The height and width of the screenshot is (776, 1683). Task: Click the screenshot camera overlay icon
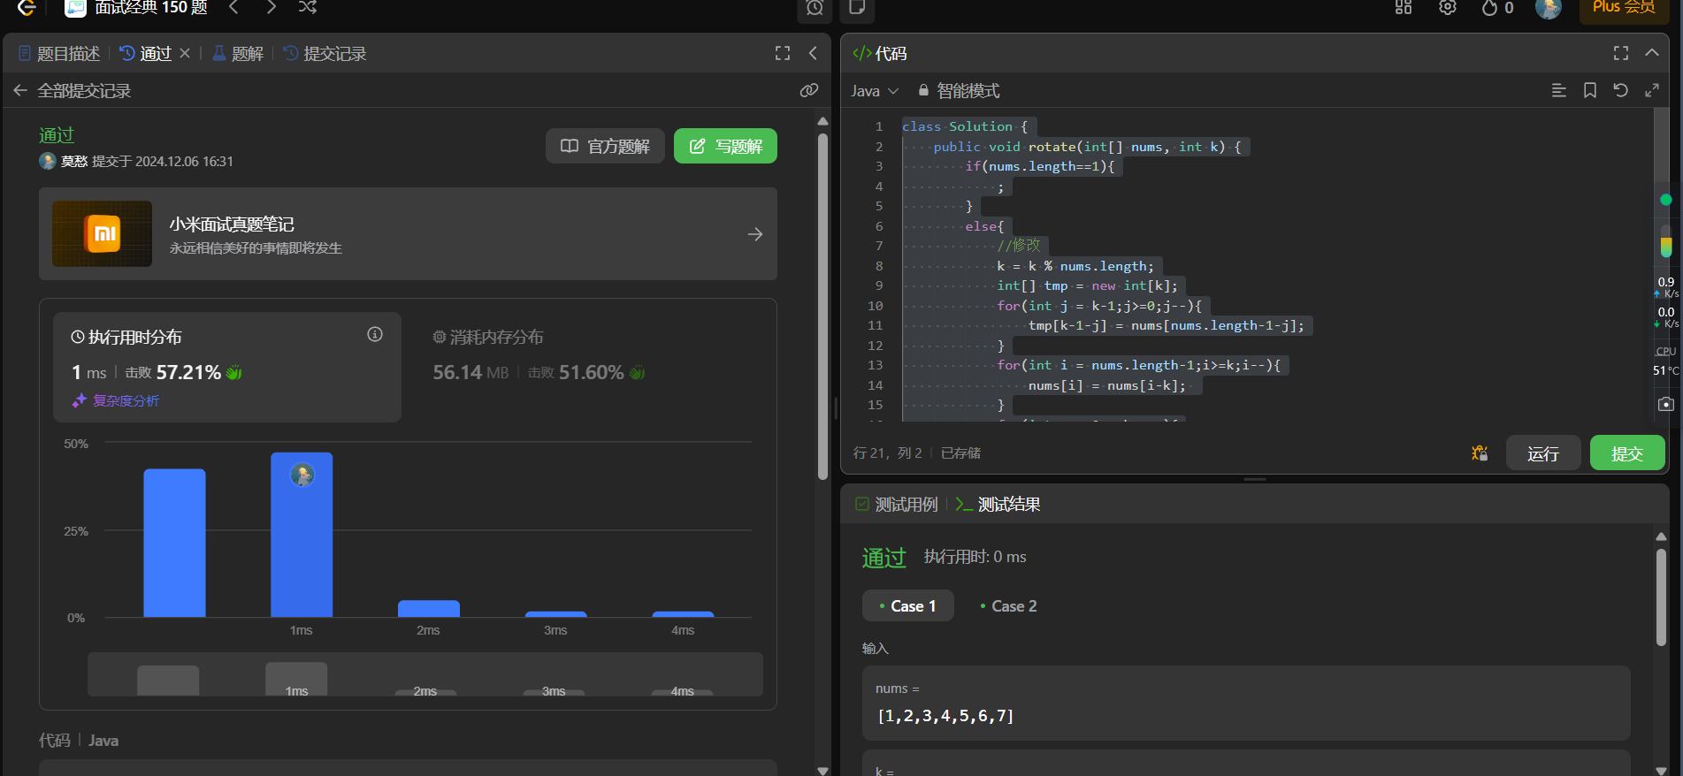point(1666,404)
